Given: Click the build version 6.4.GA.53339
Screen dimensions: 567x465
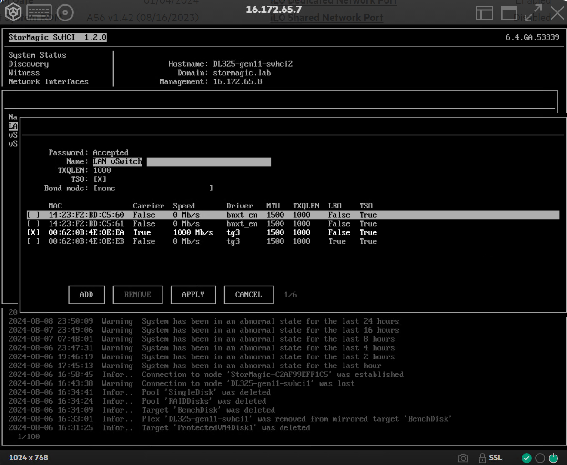Looking at the screenshot, I should 532,37.
